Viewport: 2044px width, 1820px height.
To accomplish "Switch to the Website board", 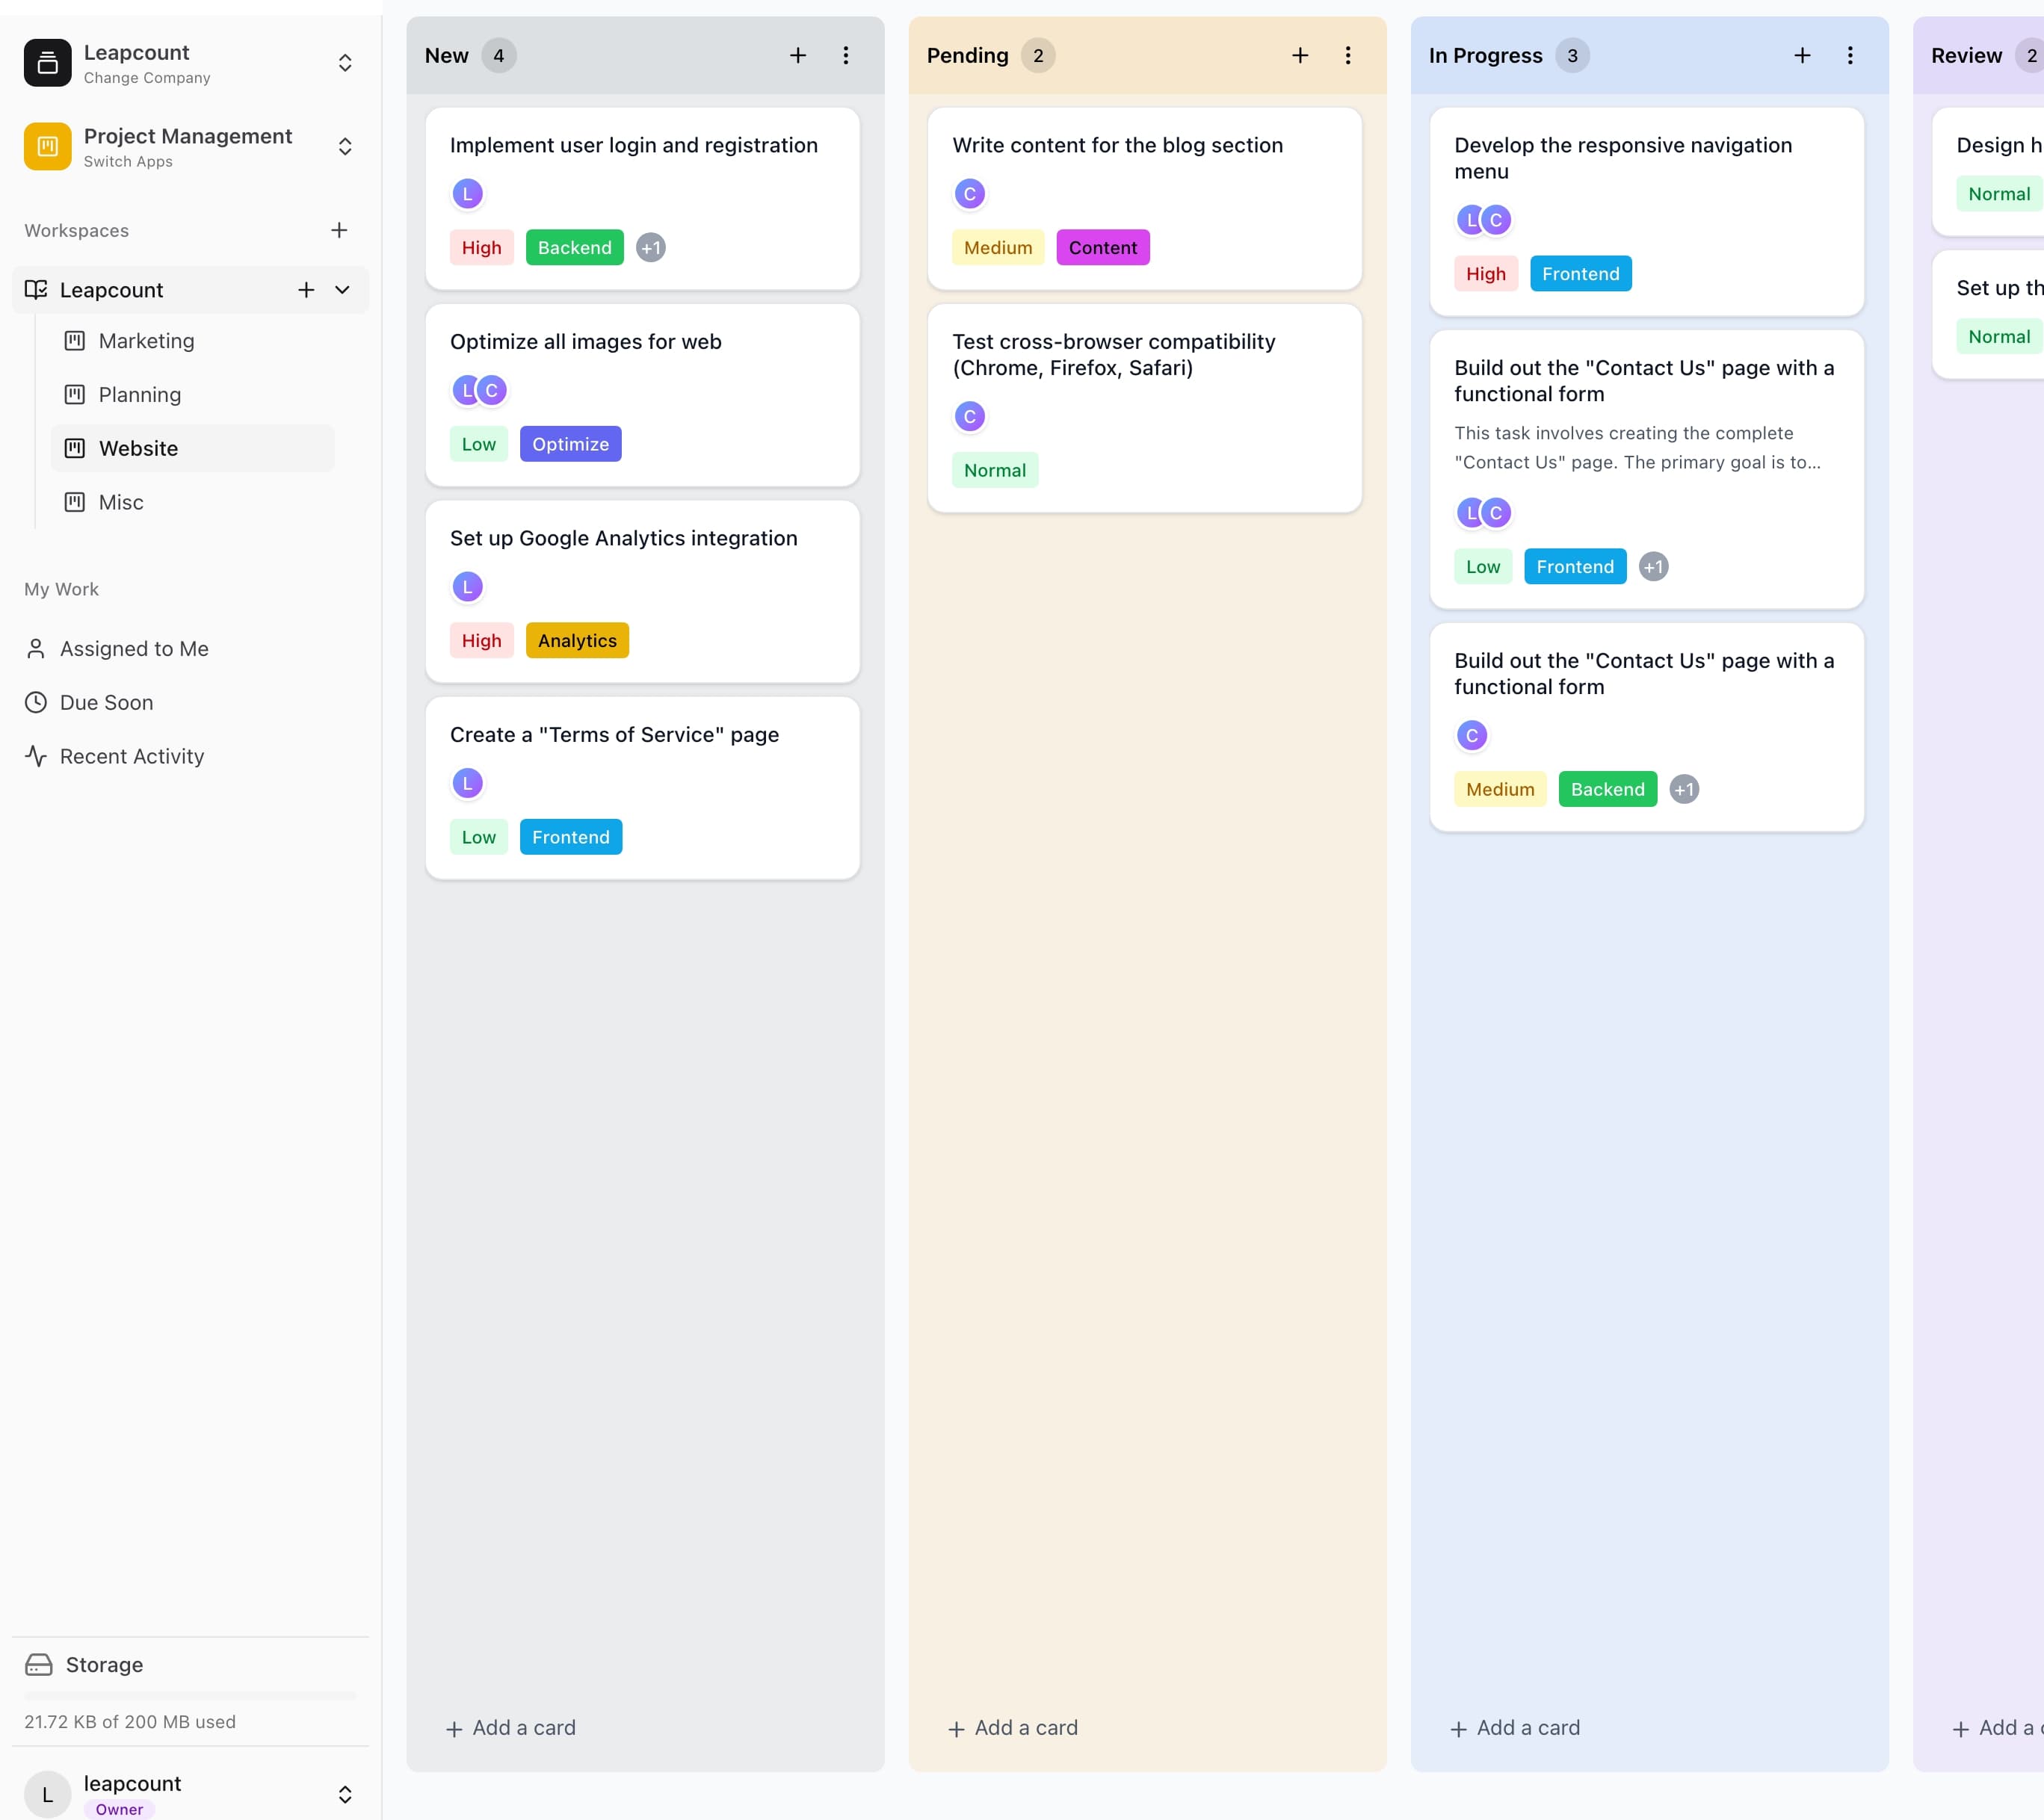I will [x=138, y=448].
